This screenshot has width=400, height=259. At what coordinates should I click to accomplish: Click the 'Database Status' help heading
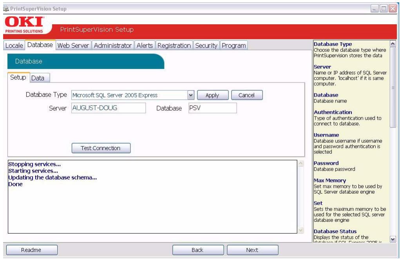point(335,232)
